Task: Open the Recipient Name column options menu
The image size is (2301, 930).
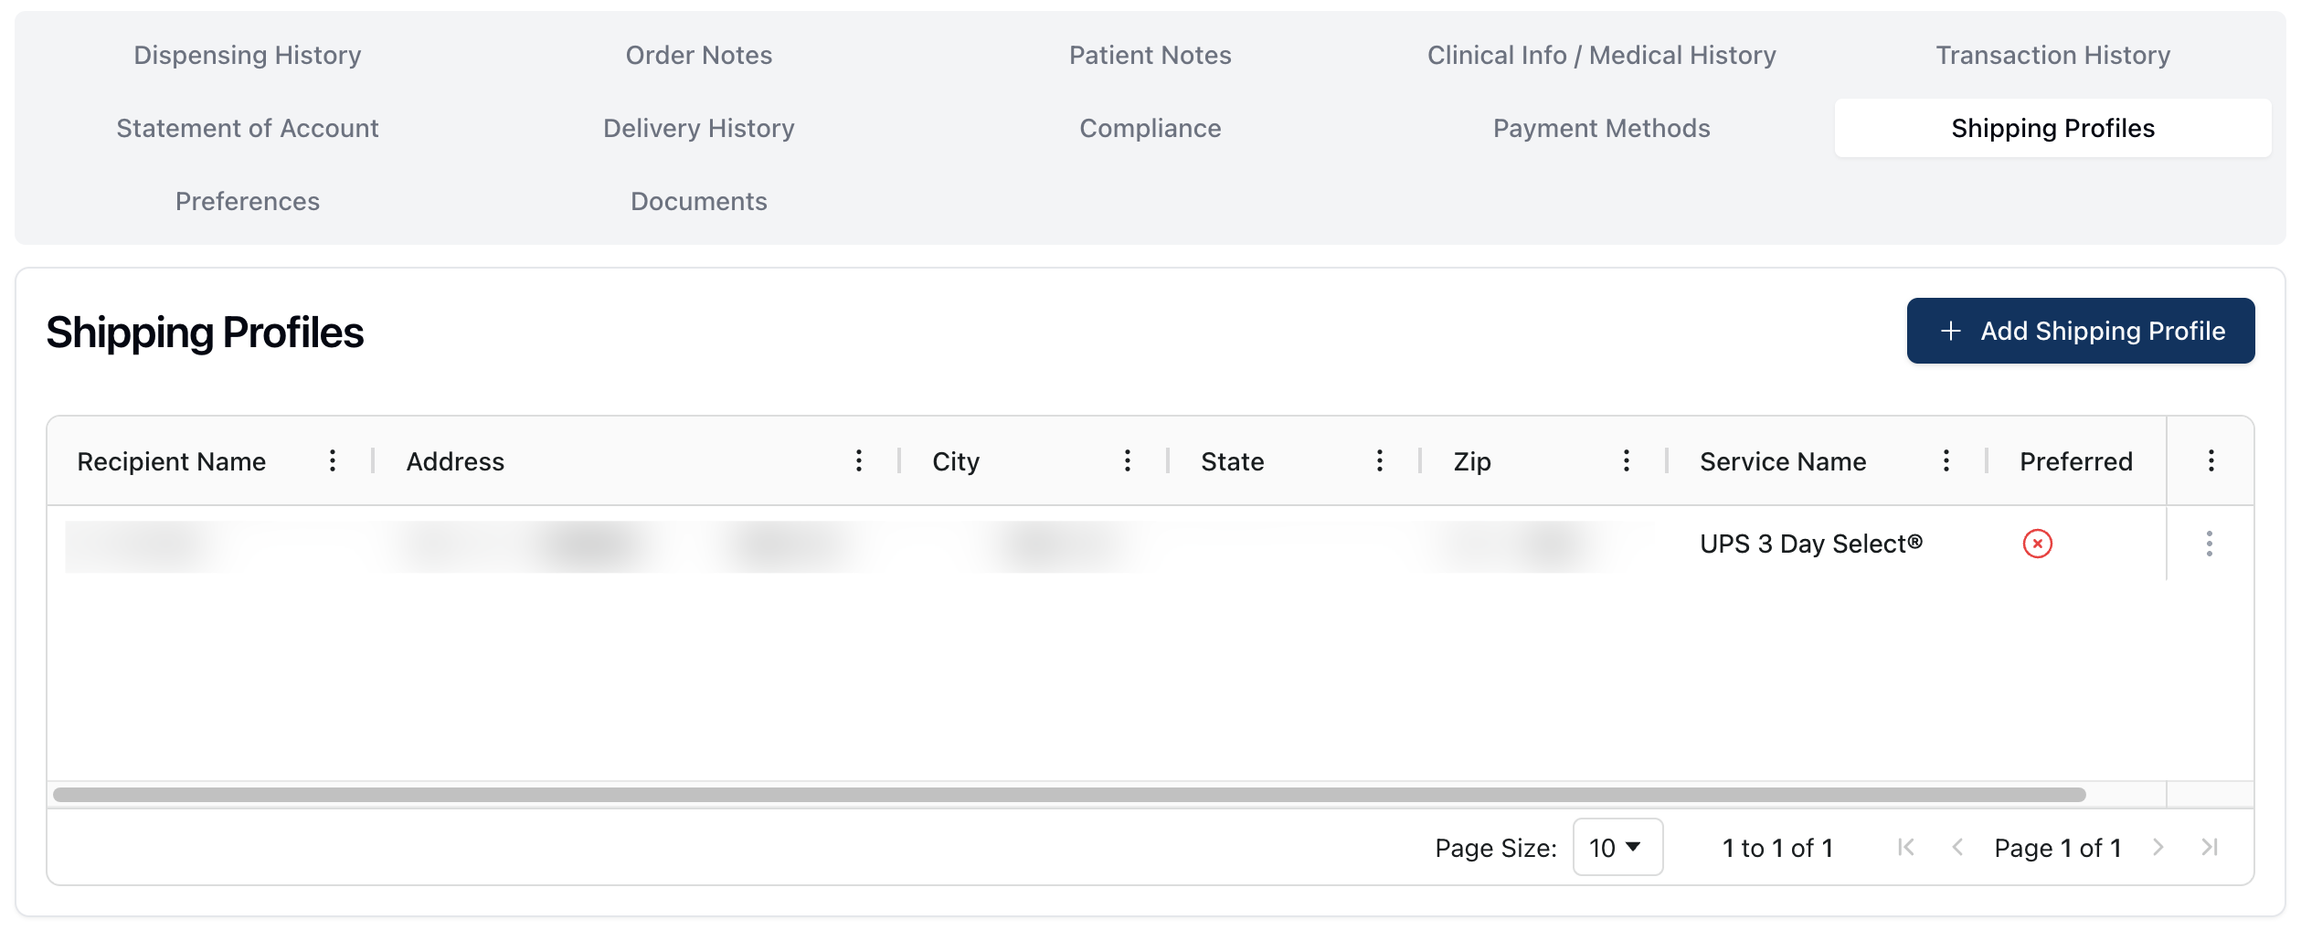Action: pos(334,460)
